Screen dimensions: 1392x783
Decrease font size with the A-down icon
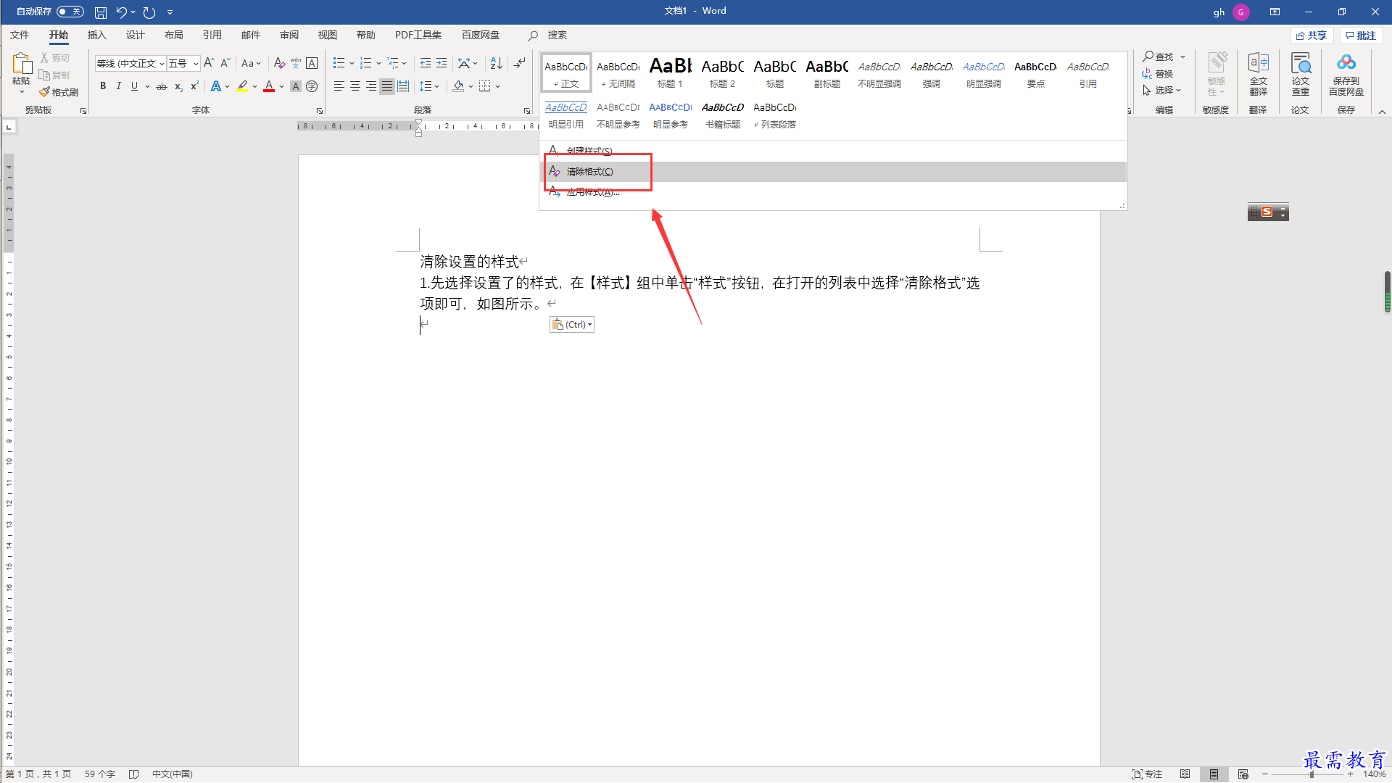(225, 63)
